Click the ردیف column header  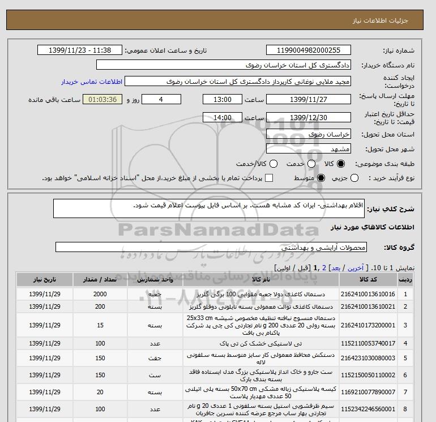coord(405,280)
